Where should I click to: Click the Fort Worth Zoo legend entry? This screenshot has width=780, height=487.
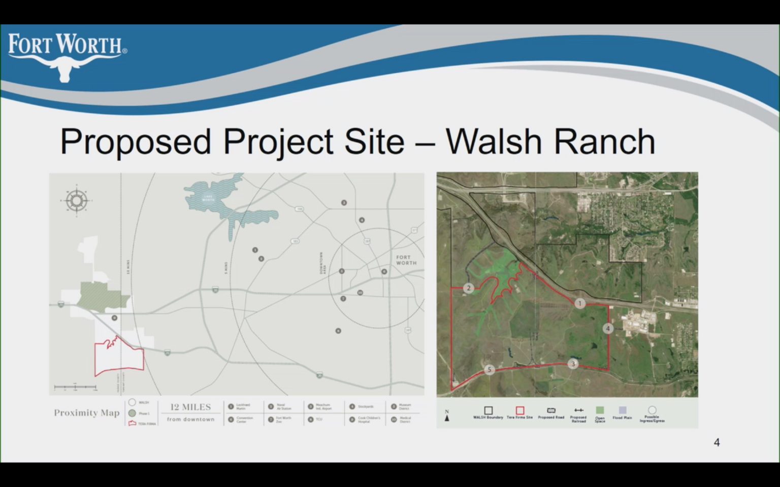click(280, 420)
